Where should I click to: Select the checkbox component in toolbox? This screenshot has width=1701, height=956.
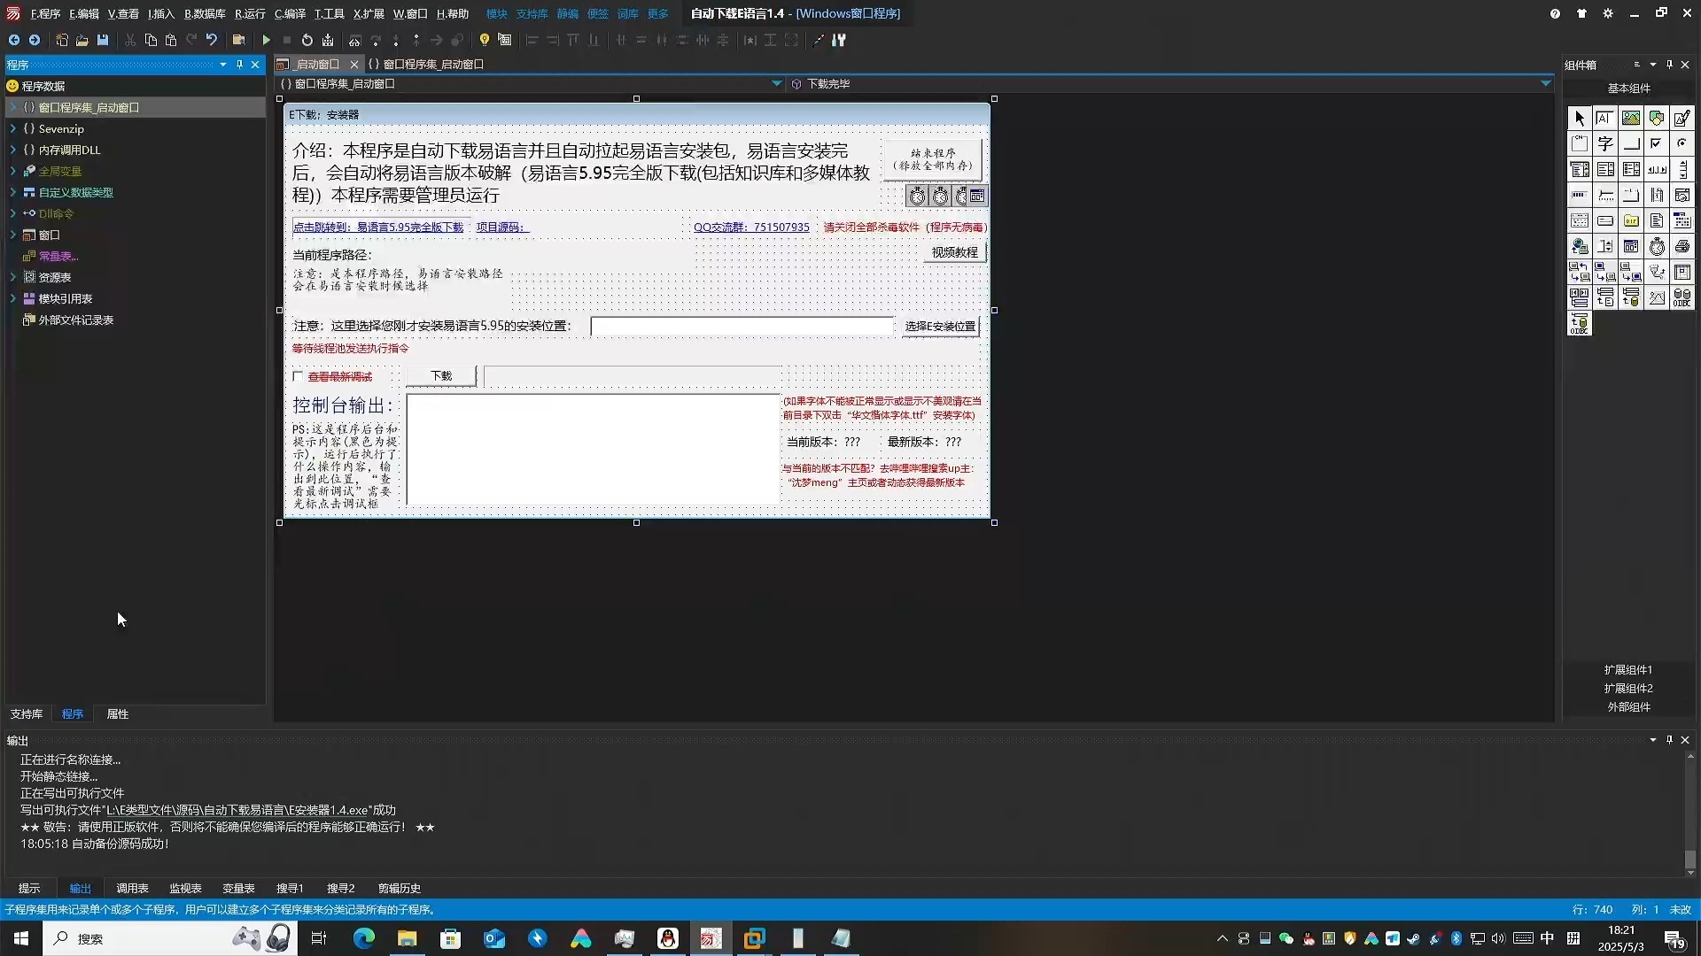(x=1657, y=143)
